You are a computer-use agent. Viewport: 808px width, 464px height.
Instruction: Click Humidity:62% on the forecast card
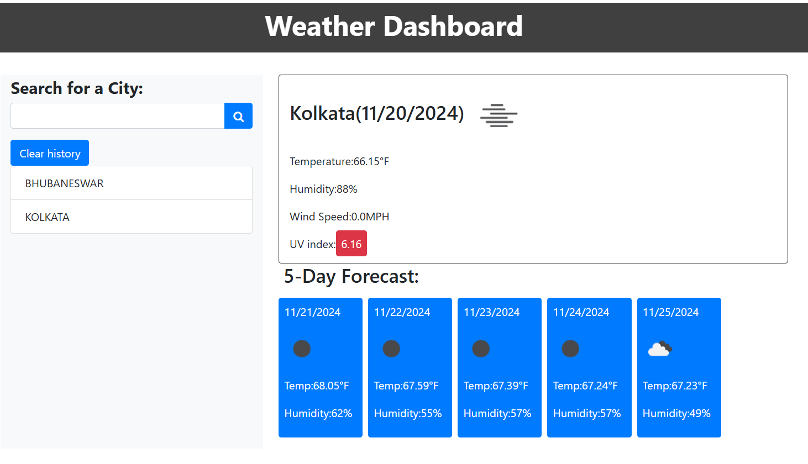[x=318, y=413]
